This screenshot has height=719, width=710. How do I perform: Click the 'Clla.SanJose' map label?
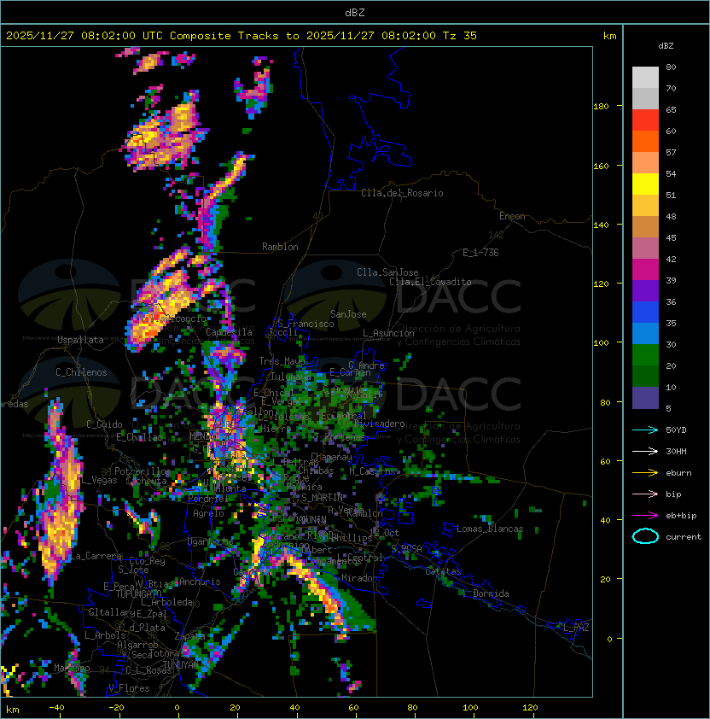387,272
